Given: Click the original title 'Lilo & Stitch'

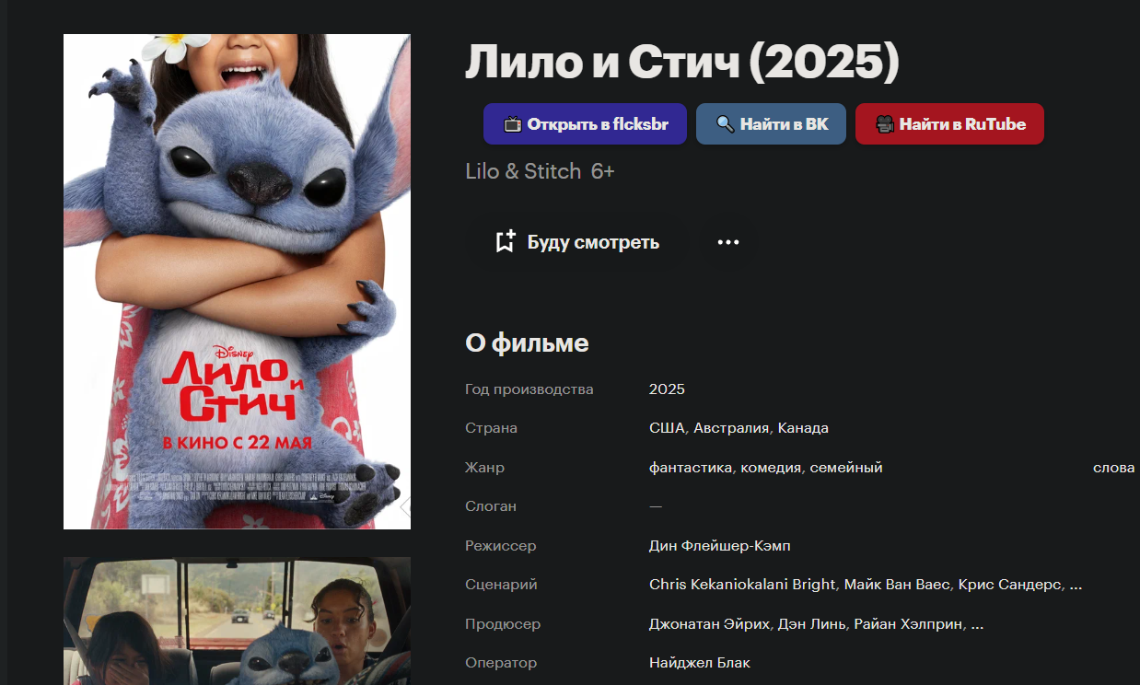Looking at the screenshot, I should (x=523, y=171).
